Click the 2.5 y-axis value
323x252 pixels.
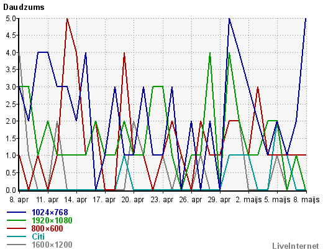(x=11, y=105)
